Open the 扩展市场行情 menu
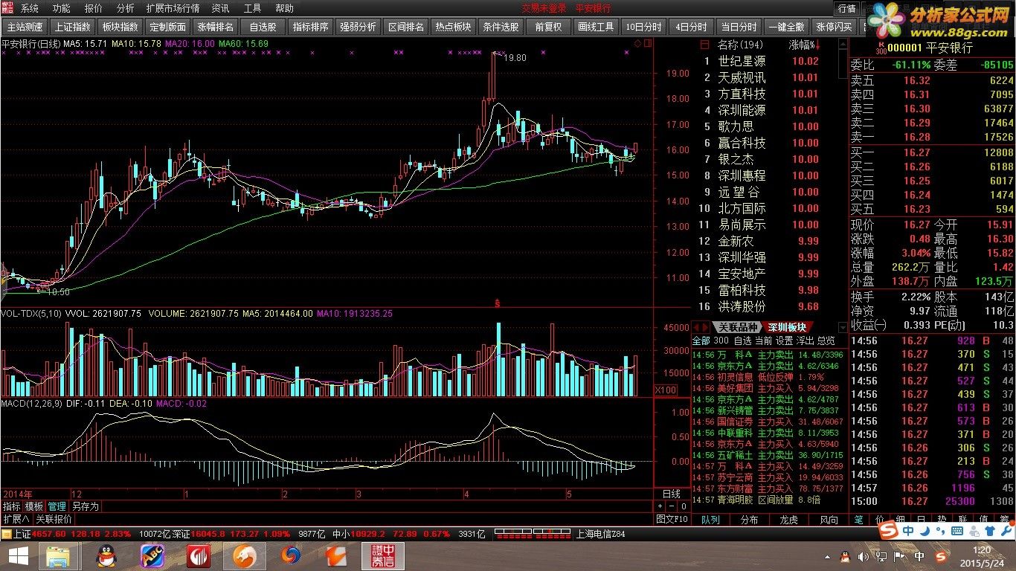The height and width of the screenshot is (571, 1016). click(173, 8)
